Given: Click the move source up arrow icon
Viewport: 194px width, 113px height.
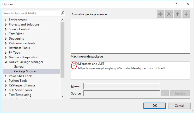Looking at the screenshot, I should point(178,14).
